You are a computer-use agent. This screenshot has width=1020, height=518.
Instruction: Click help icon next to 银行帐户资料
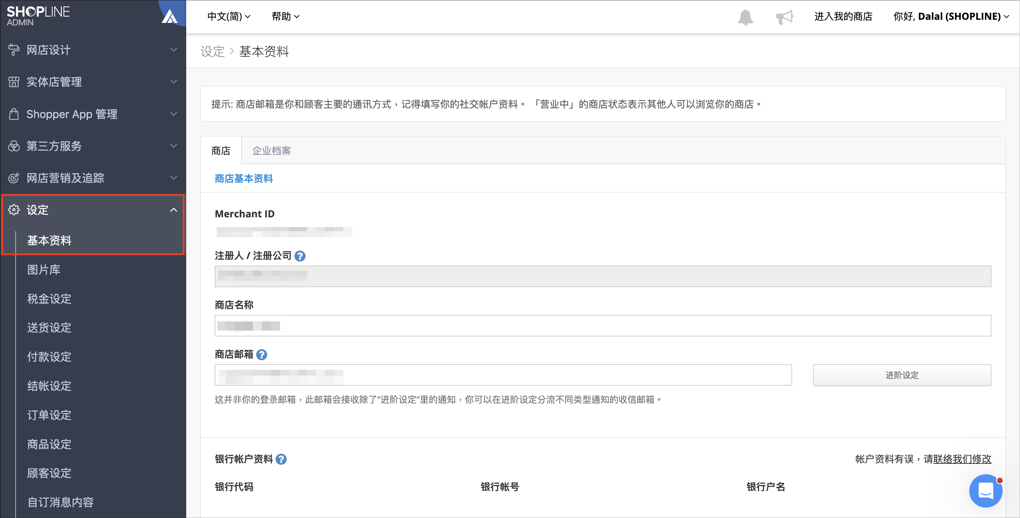coord(281,459)
